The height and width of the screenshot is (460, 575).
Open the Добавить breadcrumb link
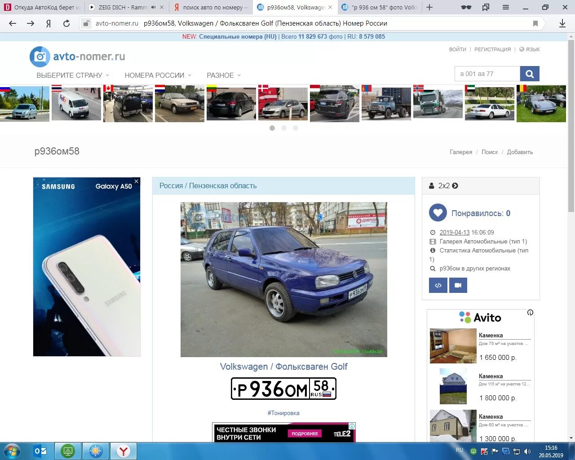click(520, 152)
